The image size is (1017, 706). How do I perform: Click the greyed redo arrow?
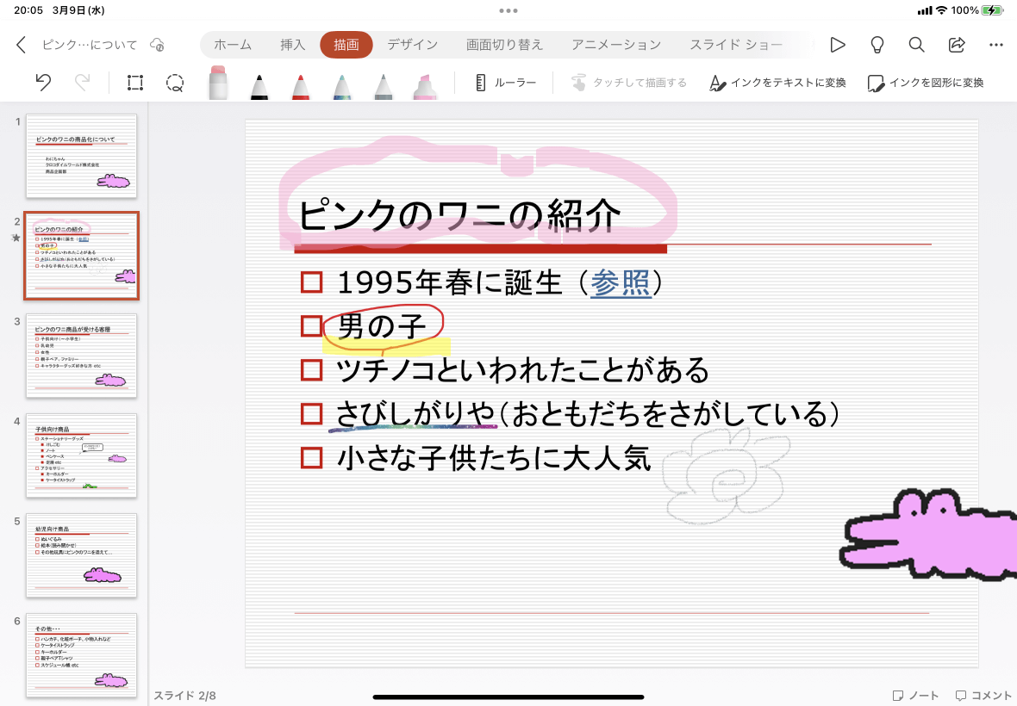coord(83,83)
